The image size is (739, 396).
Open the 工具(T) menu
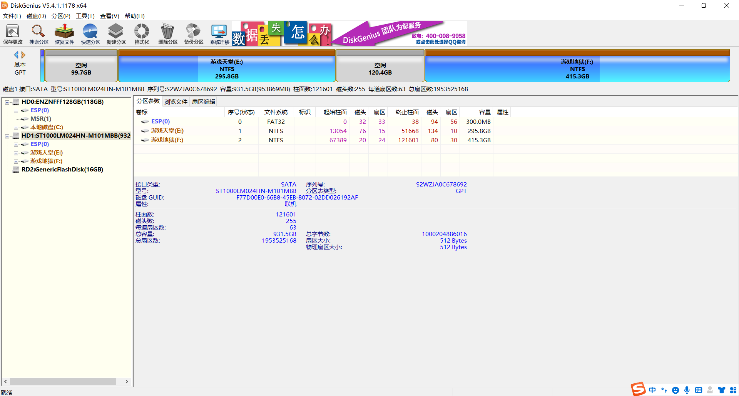[85, 16]
